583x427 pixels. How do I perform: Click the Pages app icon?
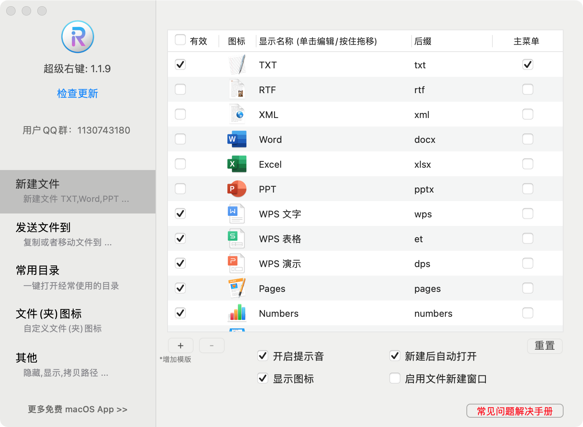[x=237, y=288]
